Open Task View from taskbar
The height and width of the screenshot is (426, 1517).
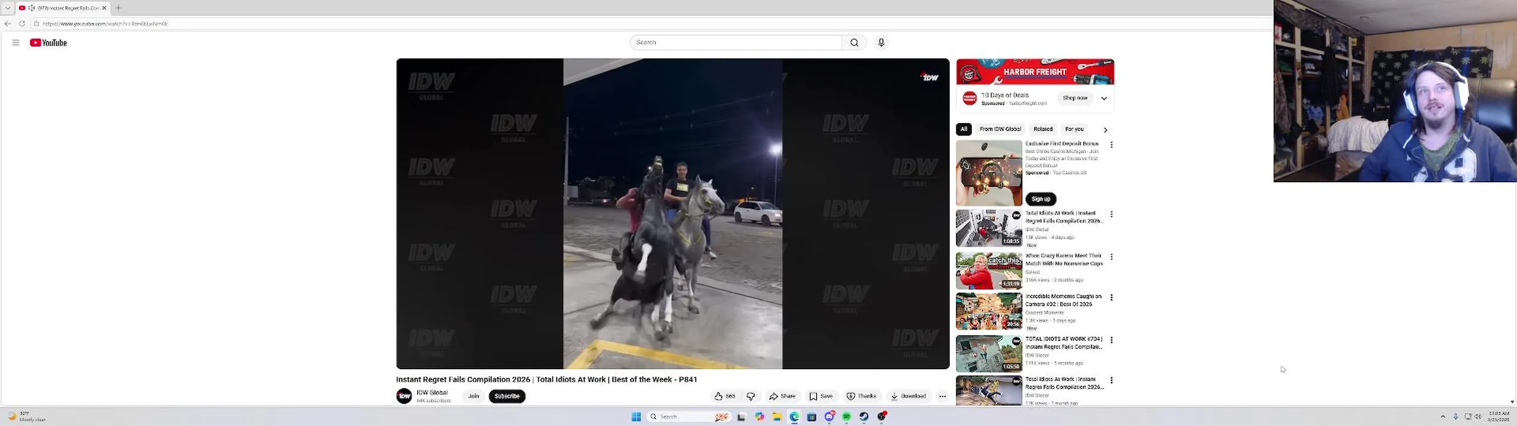pyautogui.click(x=741, y=417)
